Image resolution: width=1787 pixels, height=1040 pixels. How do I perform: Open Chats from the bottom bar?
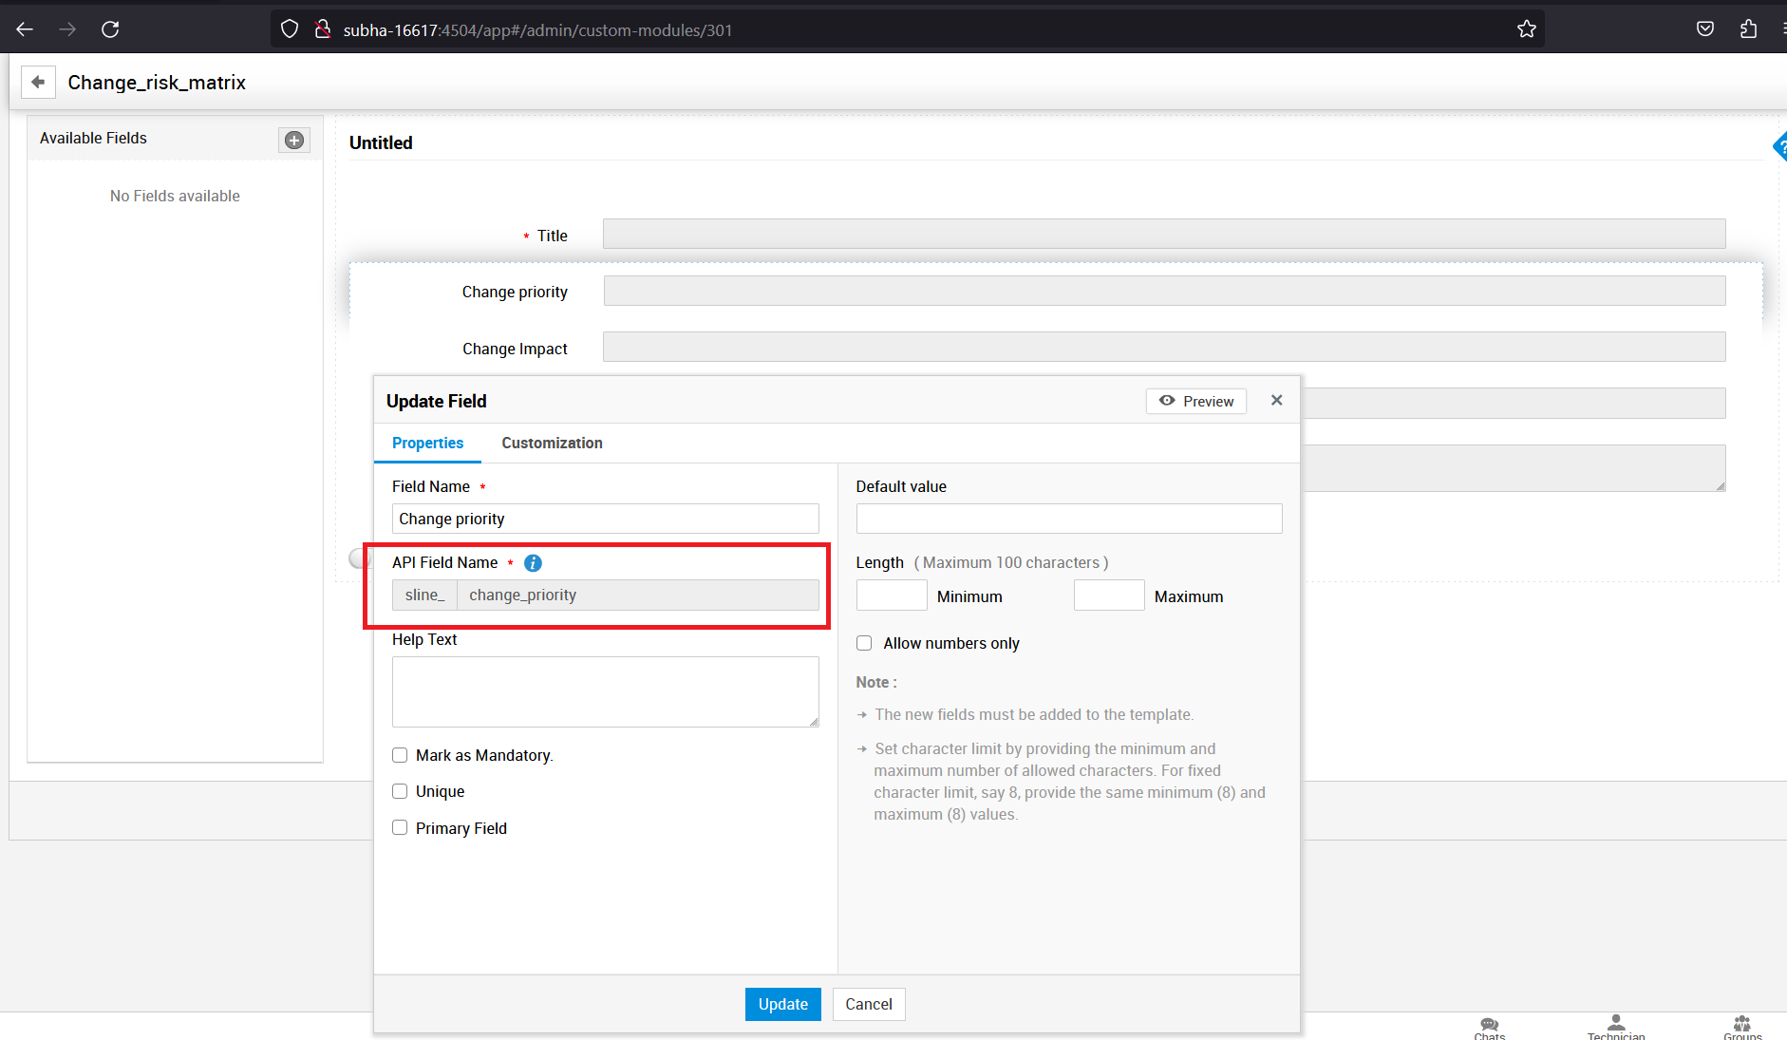tap(1489, 1027)
